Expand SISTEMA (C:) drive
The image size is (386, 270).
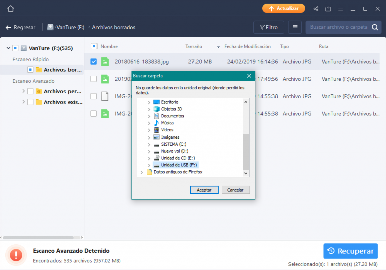tap(149, 144)
